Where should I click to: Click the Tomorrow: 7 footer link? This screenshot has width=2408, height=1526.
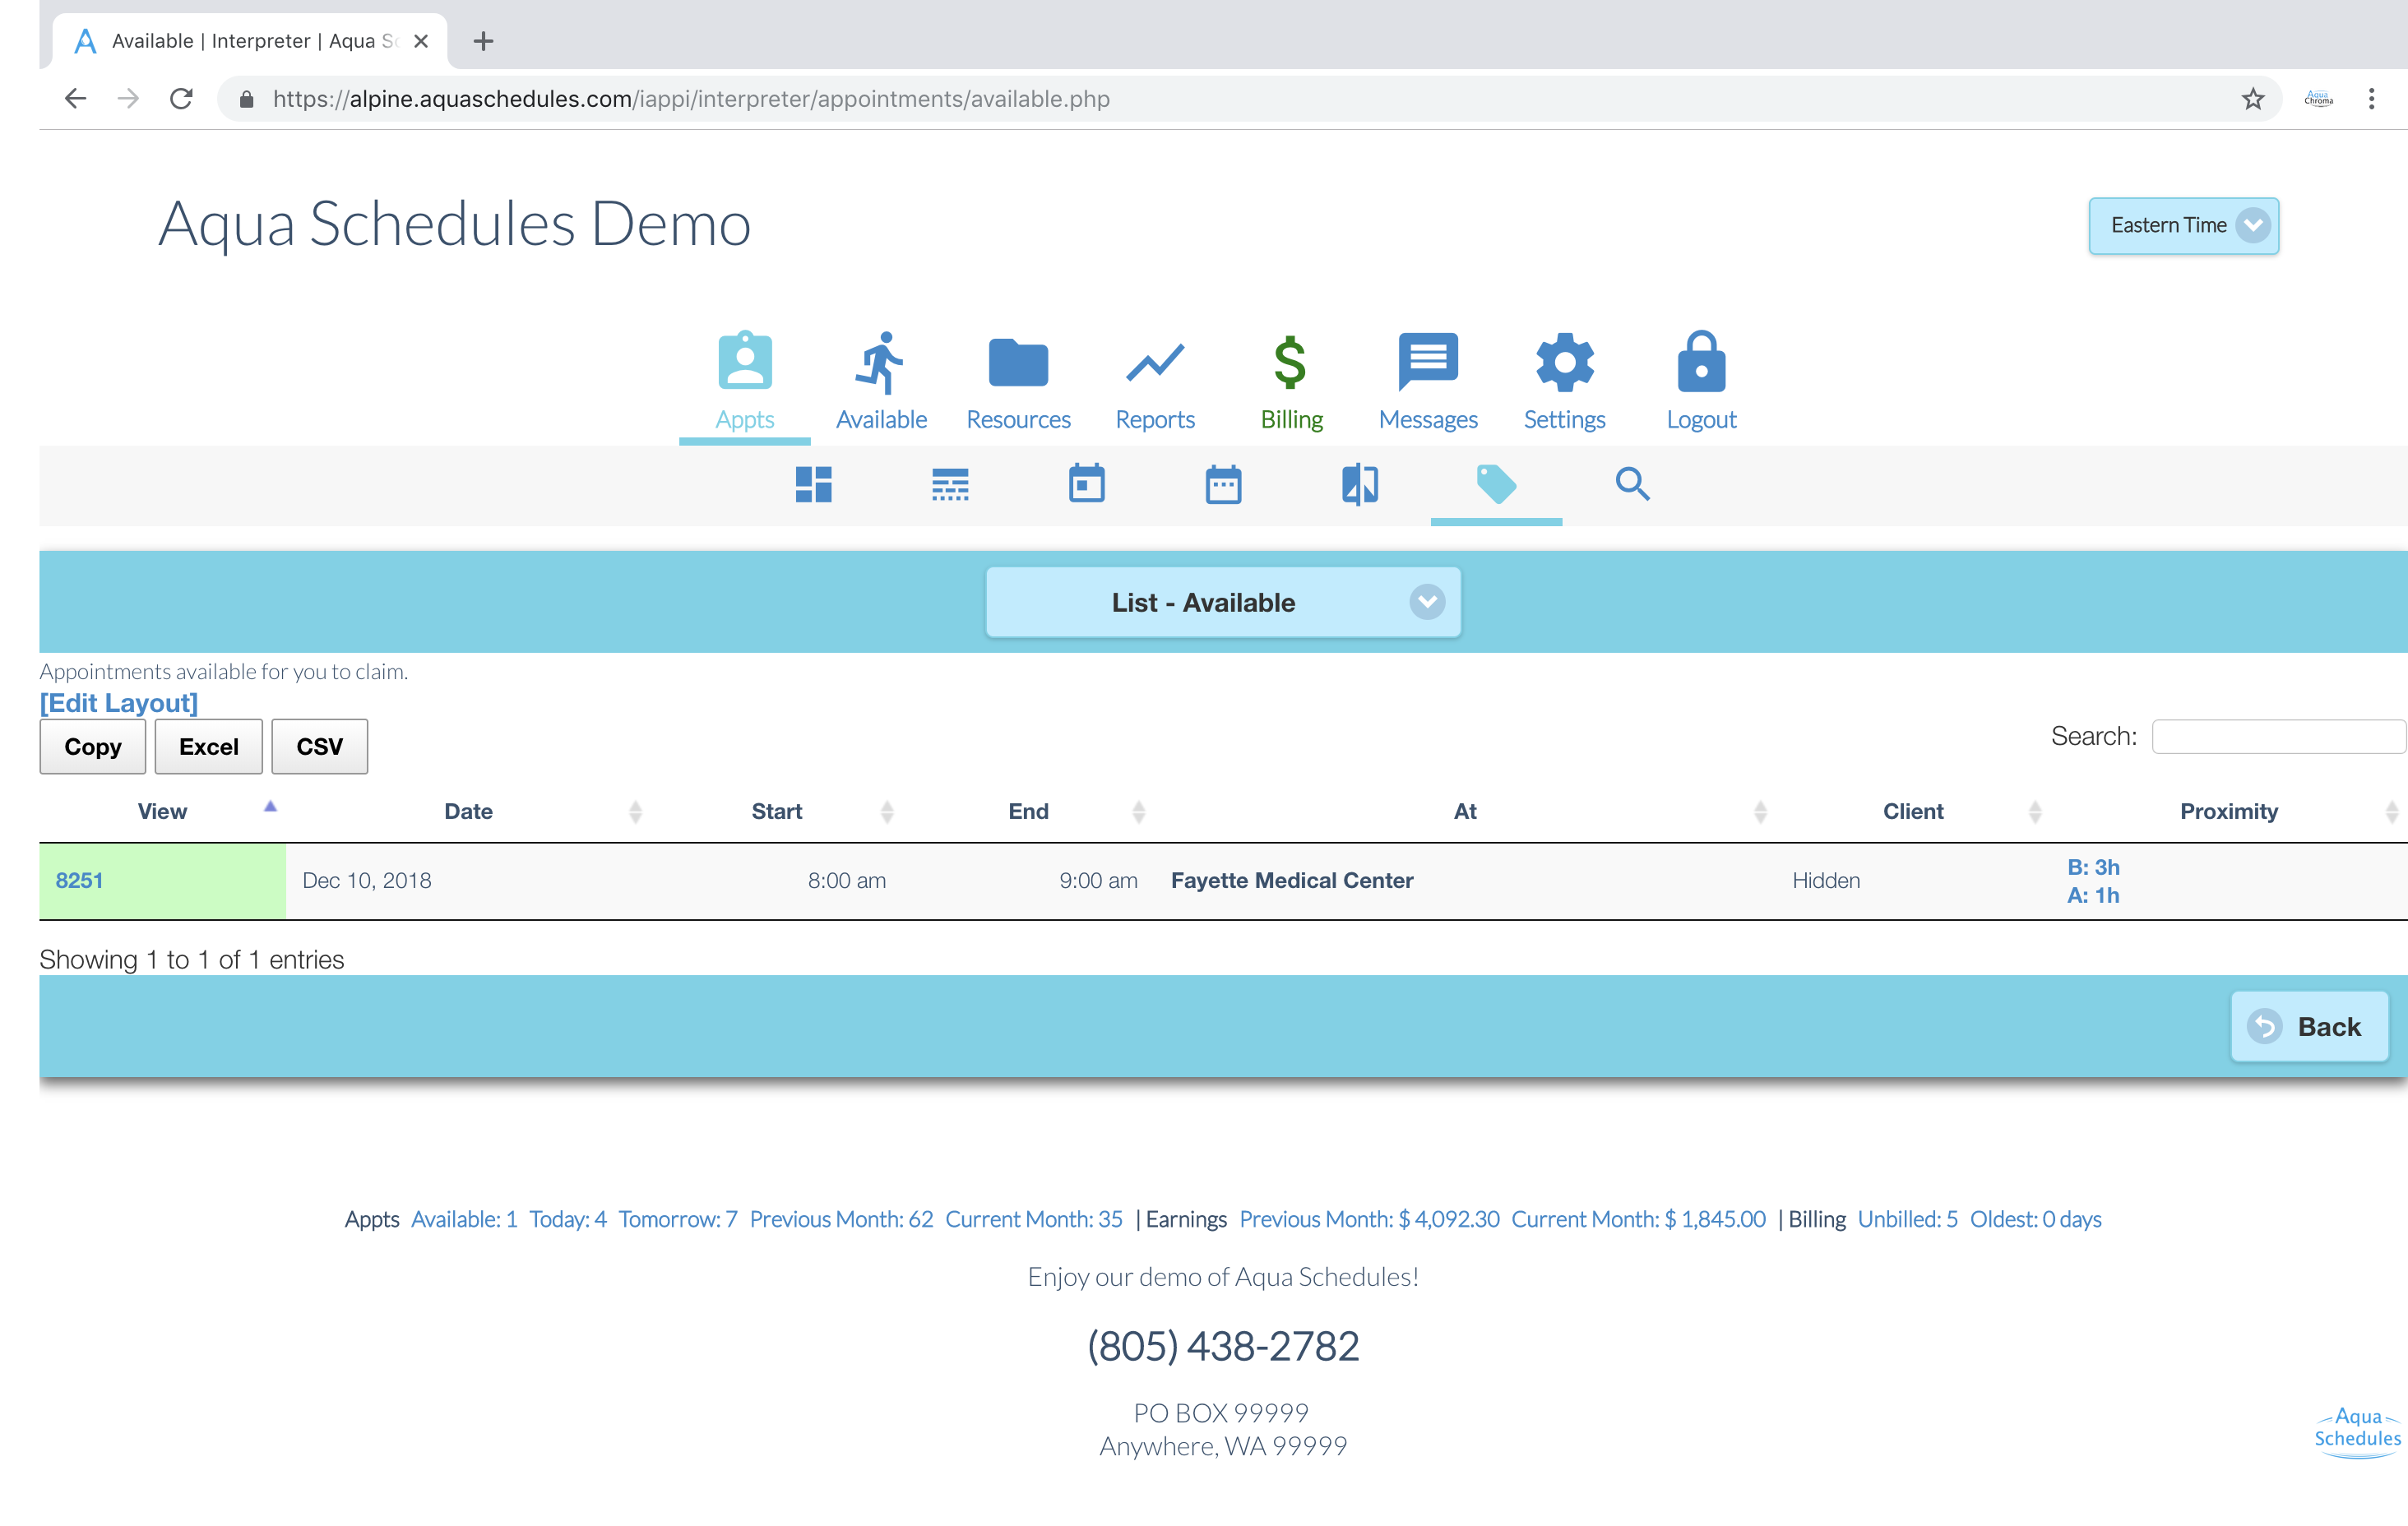[677, 1219]
